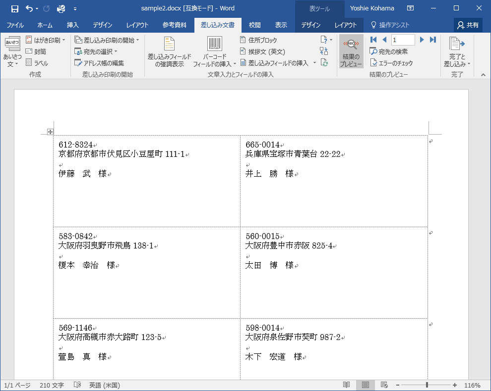The image size is (491, 391).
Task: Click the 操作アシスト search box
Action: tap(390, 25)
